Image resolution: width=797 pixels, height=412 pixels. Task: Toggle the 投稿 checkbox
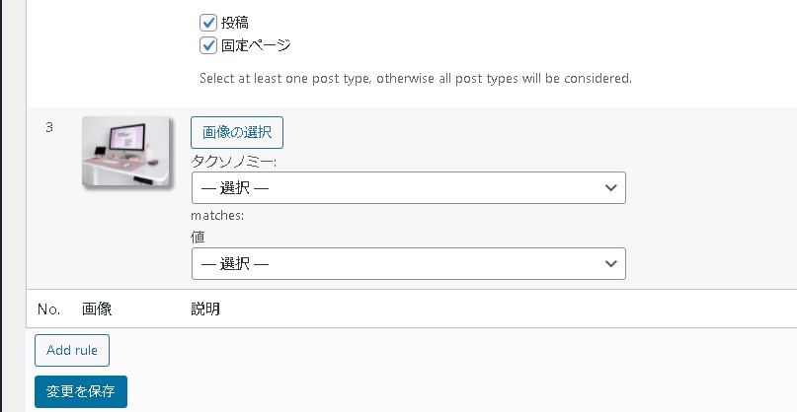208,22
